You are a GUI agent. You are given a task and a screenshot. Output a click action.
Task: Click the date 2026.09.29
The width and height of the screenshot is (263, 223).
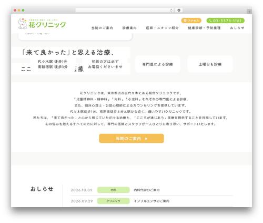click(x=82, y=201)
